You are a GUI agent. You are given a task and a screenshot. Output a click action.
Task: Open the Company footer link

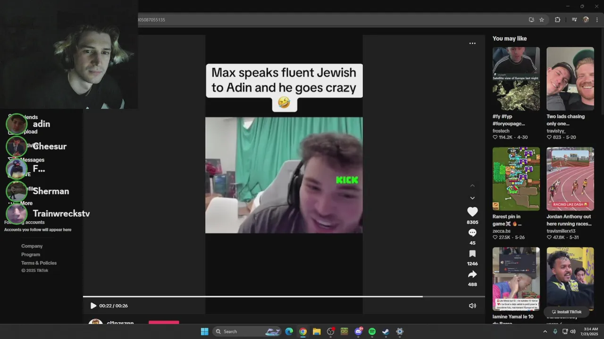coord(32,246)
